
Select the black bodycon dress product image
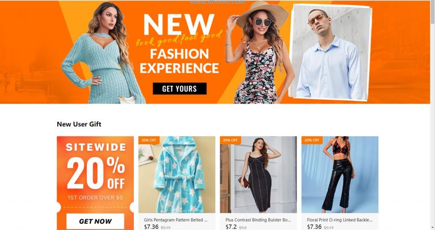pyautogui.click(x=258, y=174)
